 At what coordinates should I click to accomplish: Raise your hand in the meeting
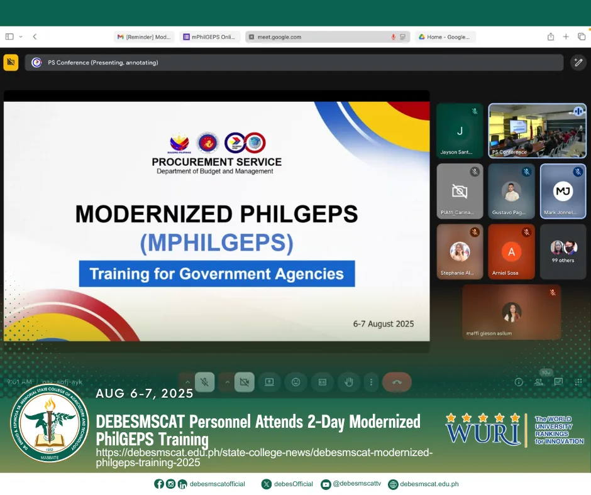pos(349,382)
